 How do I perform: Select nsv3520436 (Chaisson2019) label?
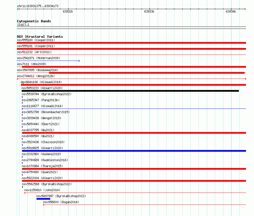pos(43,142)
